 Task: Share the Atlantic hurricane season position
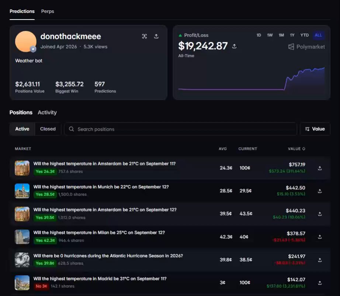[320, 260]
